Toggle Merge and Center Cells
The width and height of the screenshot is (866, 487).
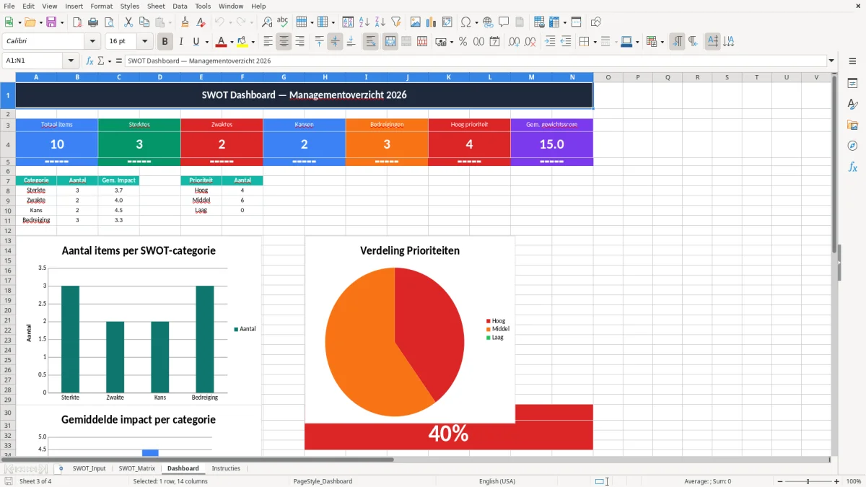click(x=390, y=42)
